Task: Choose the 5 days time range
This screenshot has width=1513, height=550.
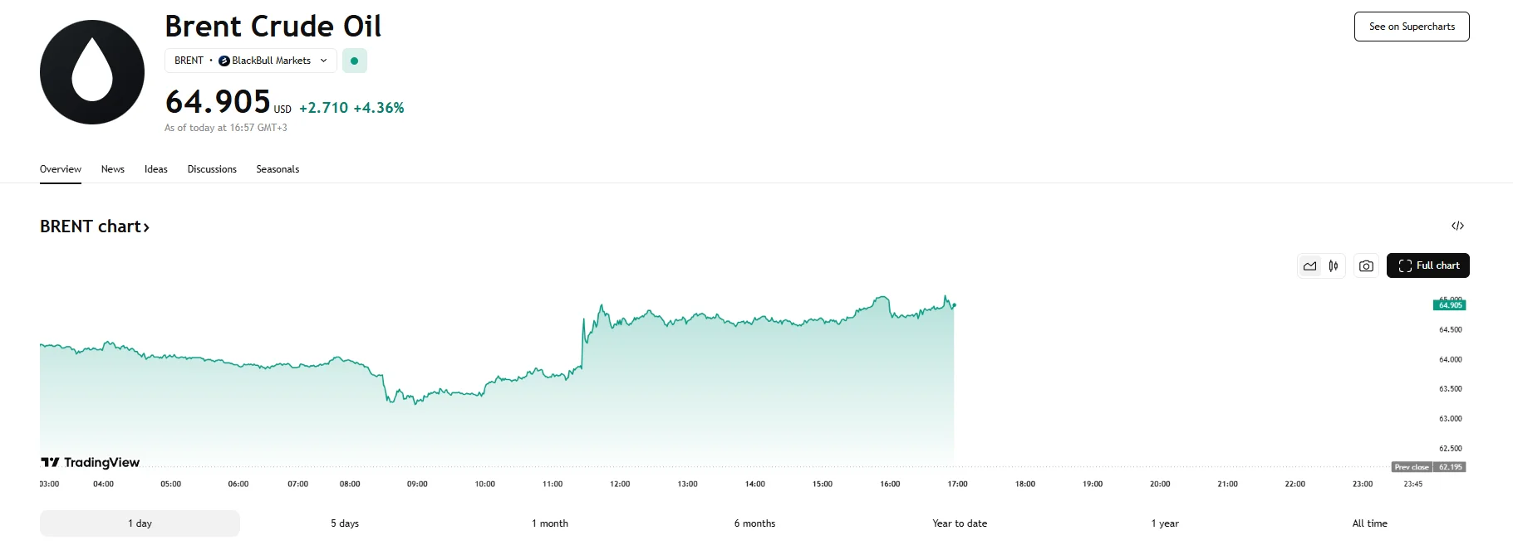Action: pos(345,523)
